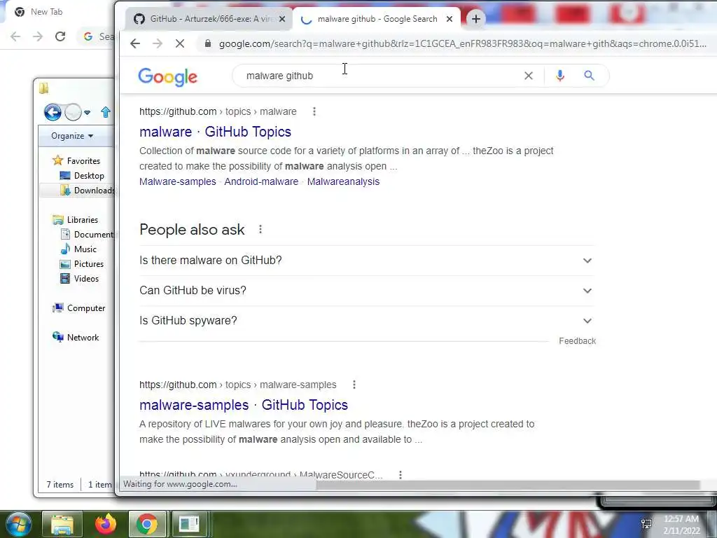Open the Malwareanalysis sitelink
Viewport: 717px width, 538px height.
tap(343, 181)
